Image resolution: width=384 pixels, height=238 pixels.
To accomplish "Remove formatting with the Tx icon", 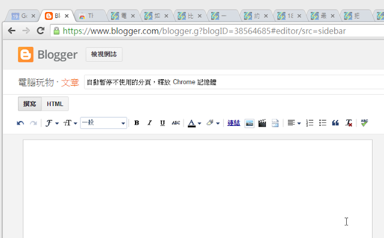I will click(x=349, y=123).
